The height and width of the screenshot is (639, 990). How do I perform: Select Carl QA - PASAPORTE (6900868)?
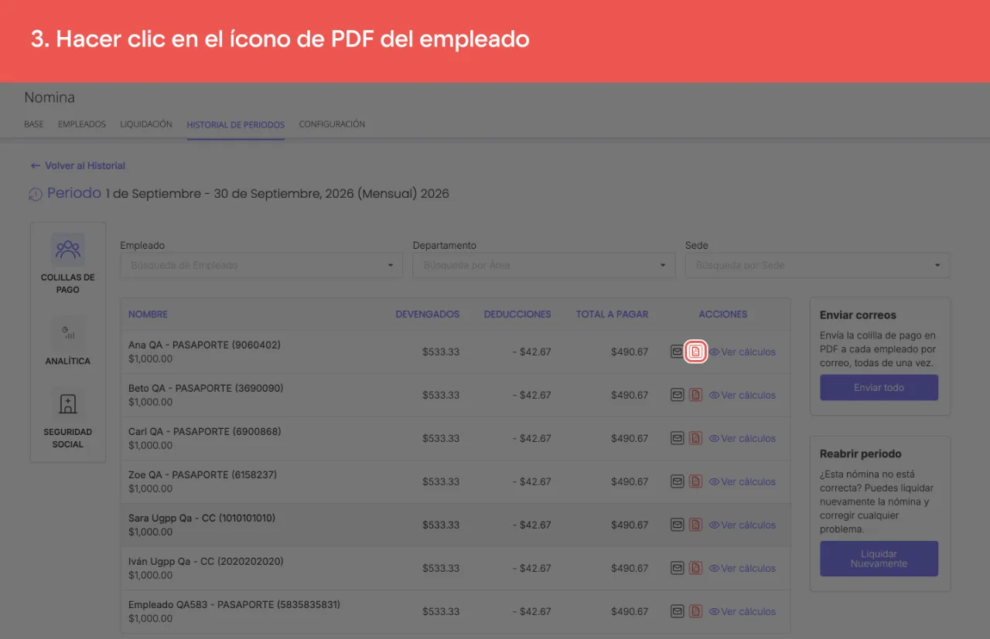coord(205,431)
